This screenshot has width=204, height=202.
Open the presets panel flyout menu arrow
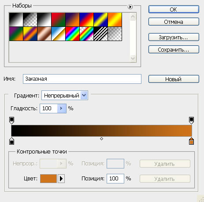[x=130, y=7]
